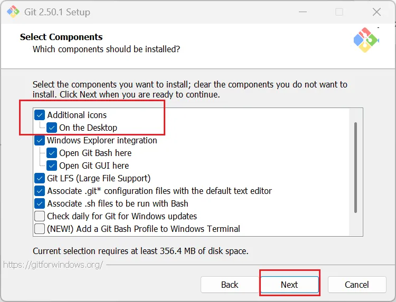Close the Git Setup window
Screen dimensions: 396x302
376,12
